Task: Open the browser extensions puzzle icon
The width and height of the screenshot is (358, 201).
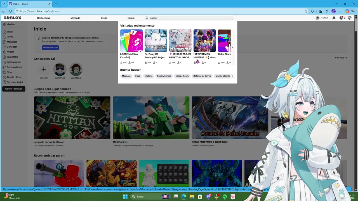Action: [x=313, y=11]
